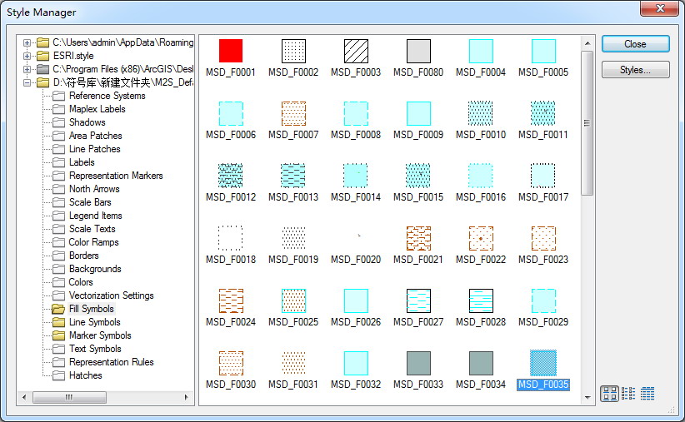
Task: Pick the MSD_F0013 dashed water symbol
Action: pyautogui.click(x=293, y=176)
